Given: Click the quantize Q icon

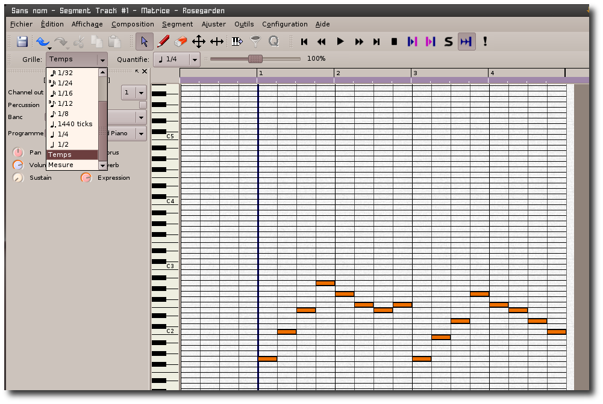Looking at the screenshot, I should tap(273, 41).
